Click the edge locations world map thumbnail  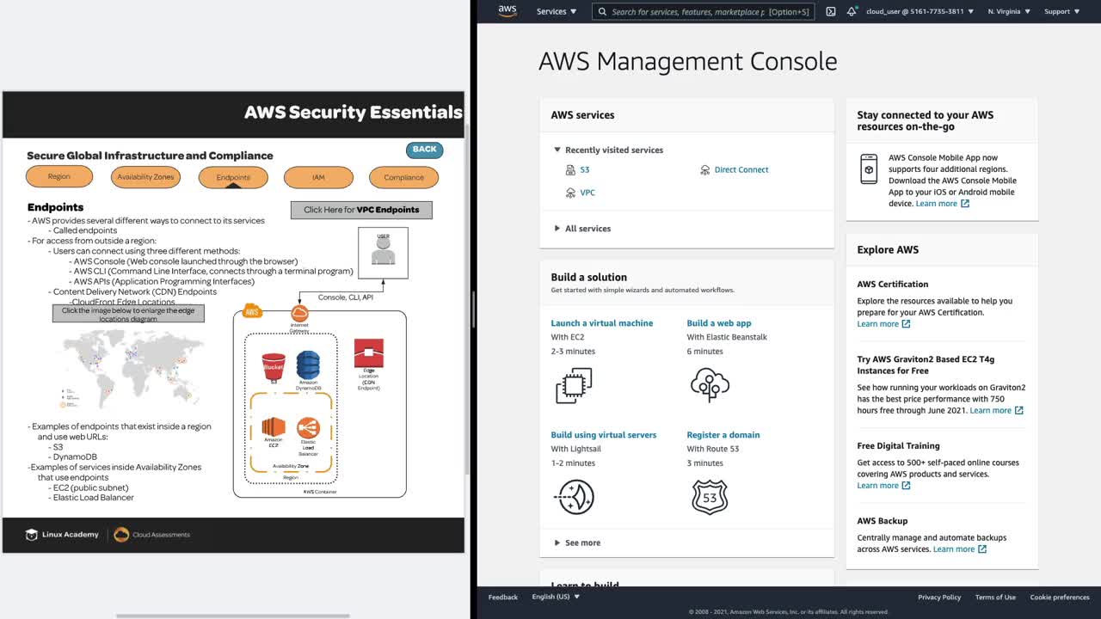coord(131,368)
